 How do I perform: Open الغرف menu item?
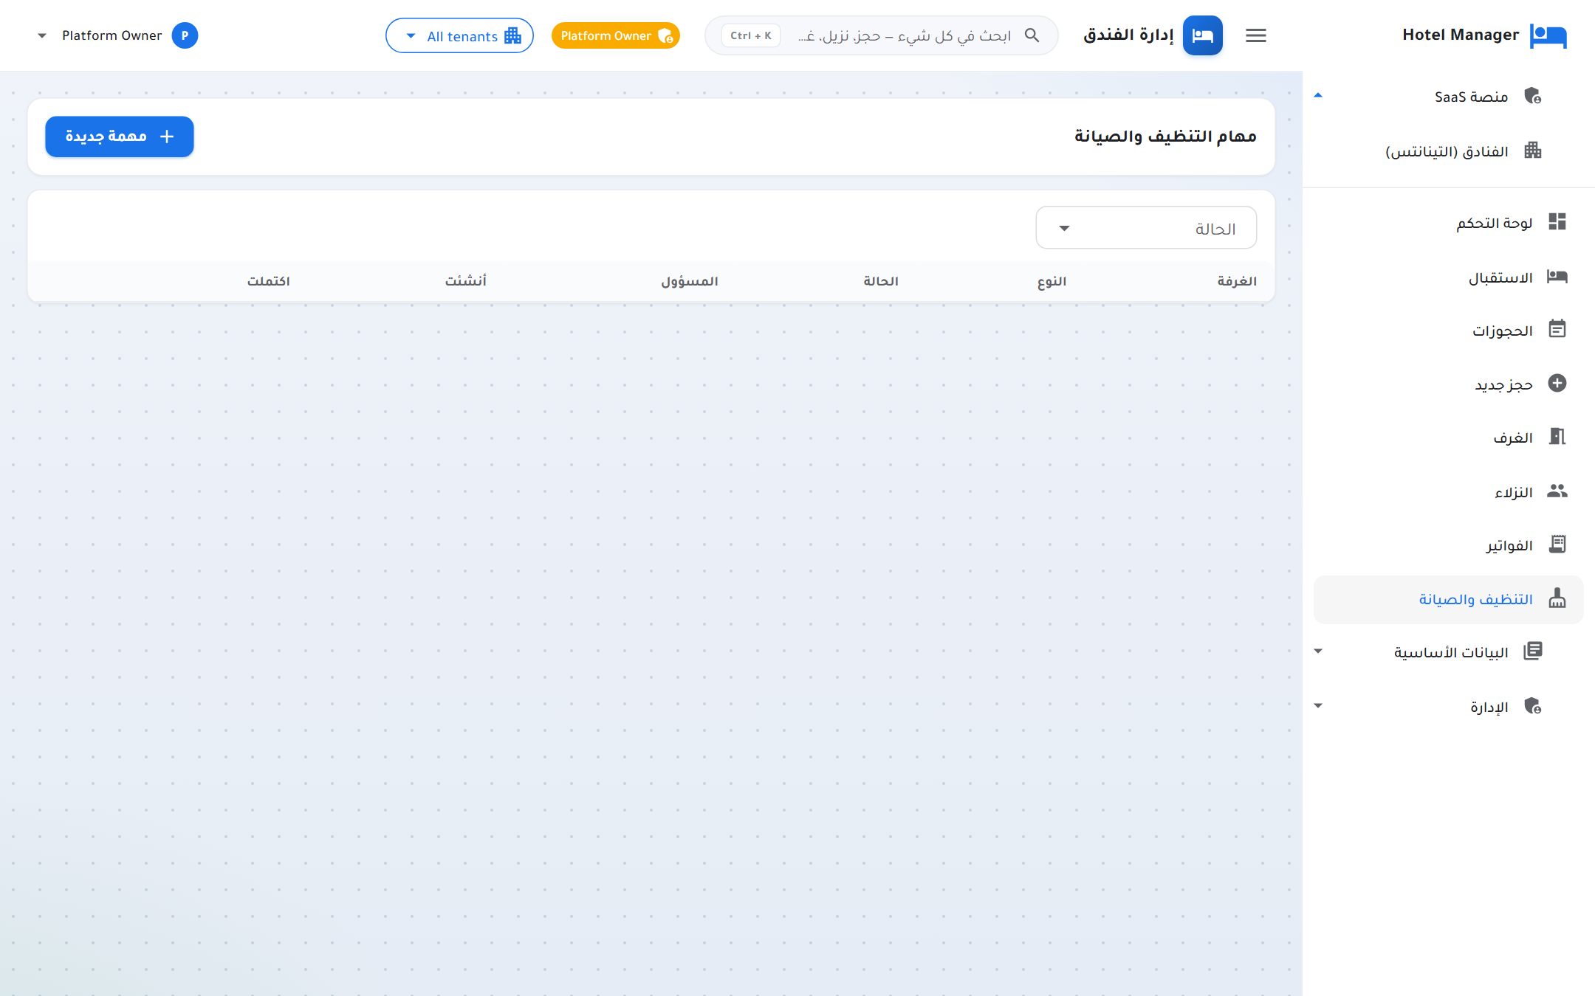(1448, 438)
